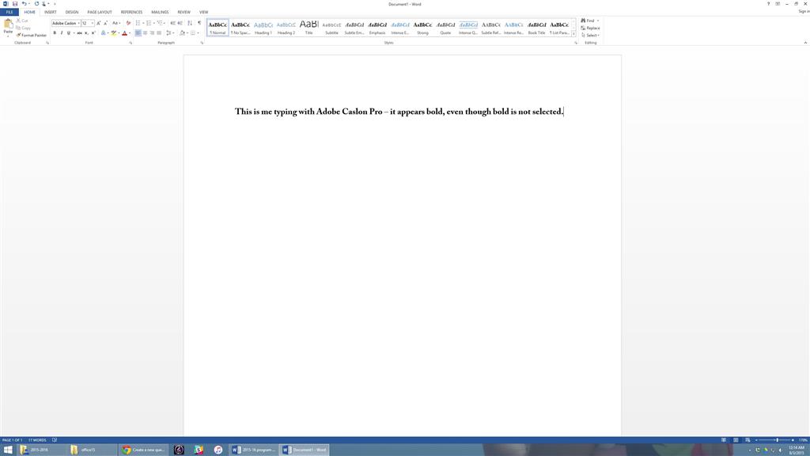Open the FILE tab

[9, 12]
